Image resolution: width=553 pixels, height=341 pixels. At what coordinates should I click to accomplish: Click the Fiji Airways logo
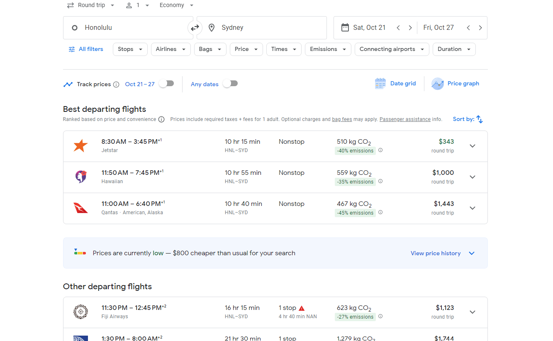[x=80, y=312]
